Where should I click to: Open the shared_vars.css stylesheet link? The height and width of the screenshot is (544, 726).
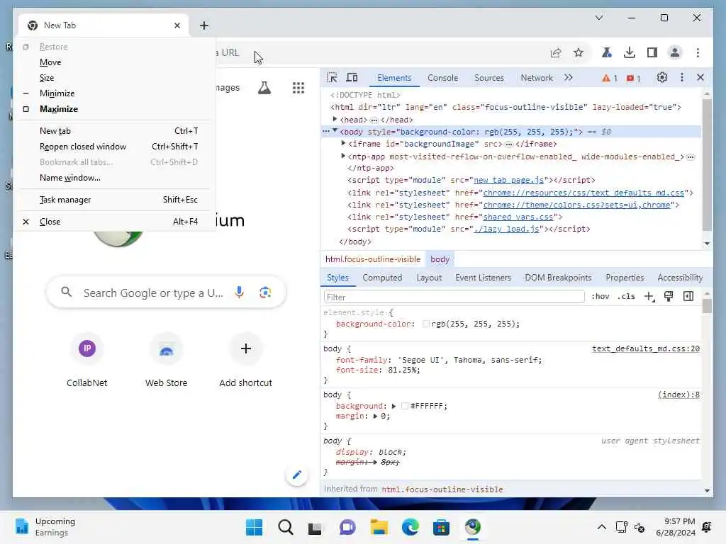click(x=518, y=217)
